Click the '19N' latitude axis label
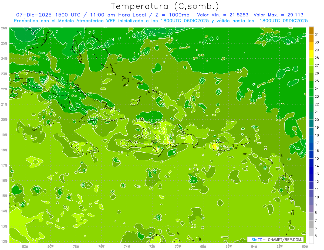The width and height of the screenshot is (324, 250). [4, 135]
